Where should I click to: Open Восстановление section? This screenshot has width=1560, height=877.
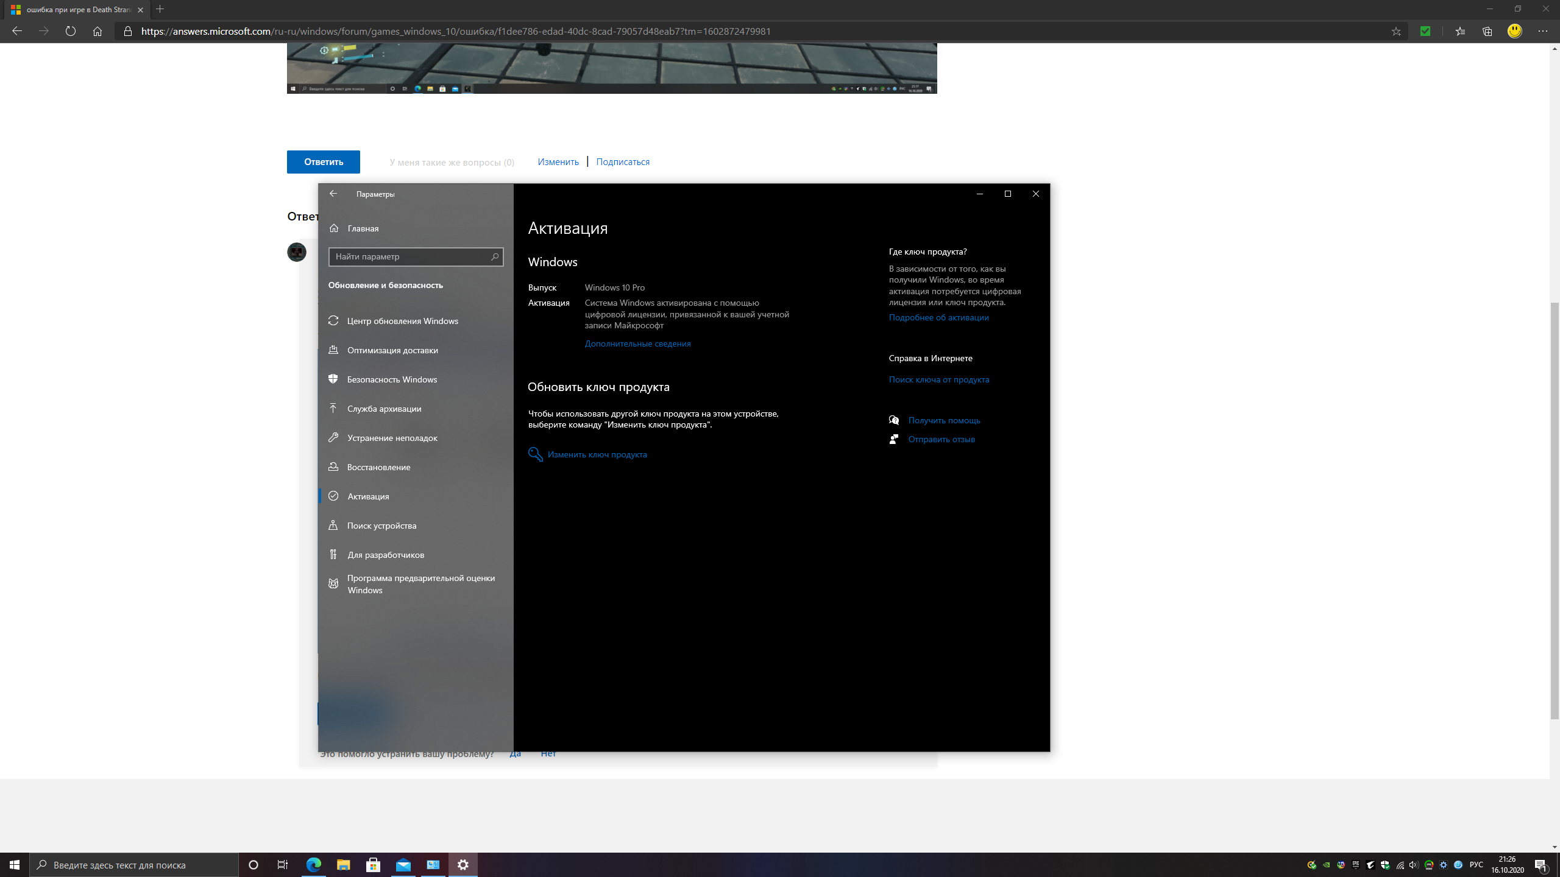coord(416,467)
